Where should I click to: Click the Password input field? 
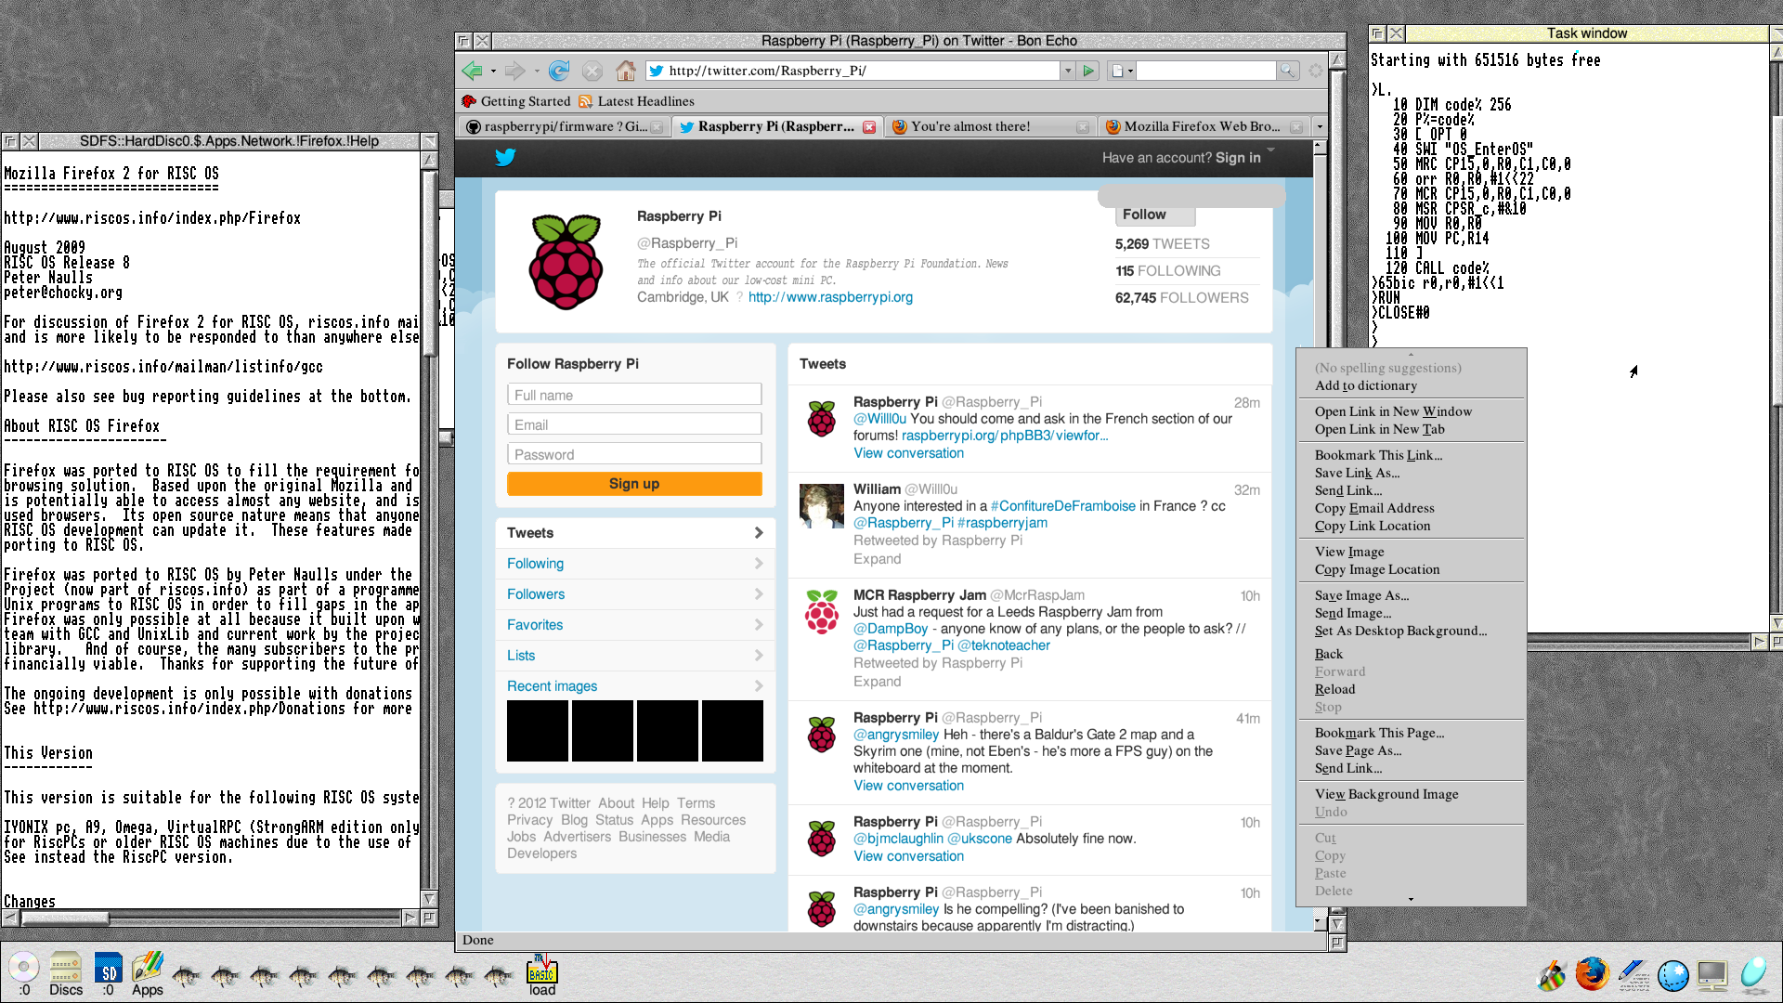point(634,454)
